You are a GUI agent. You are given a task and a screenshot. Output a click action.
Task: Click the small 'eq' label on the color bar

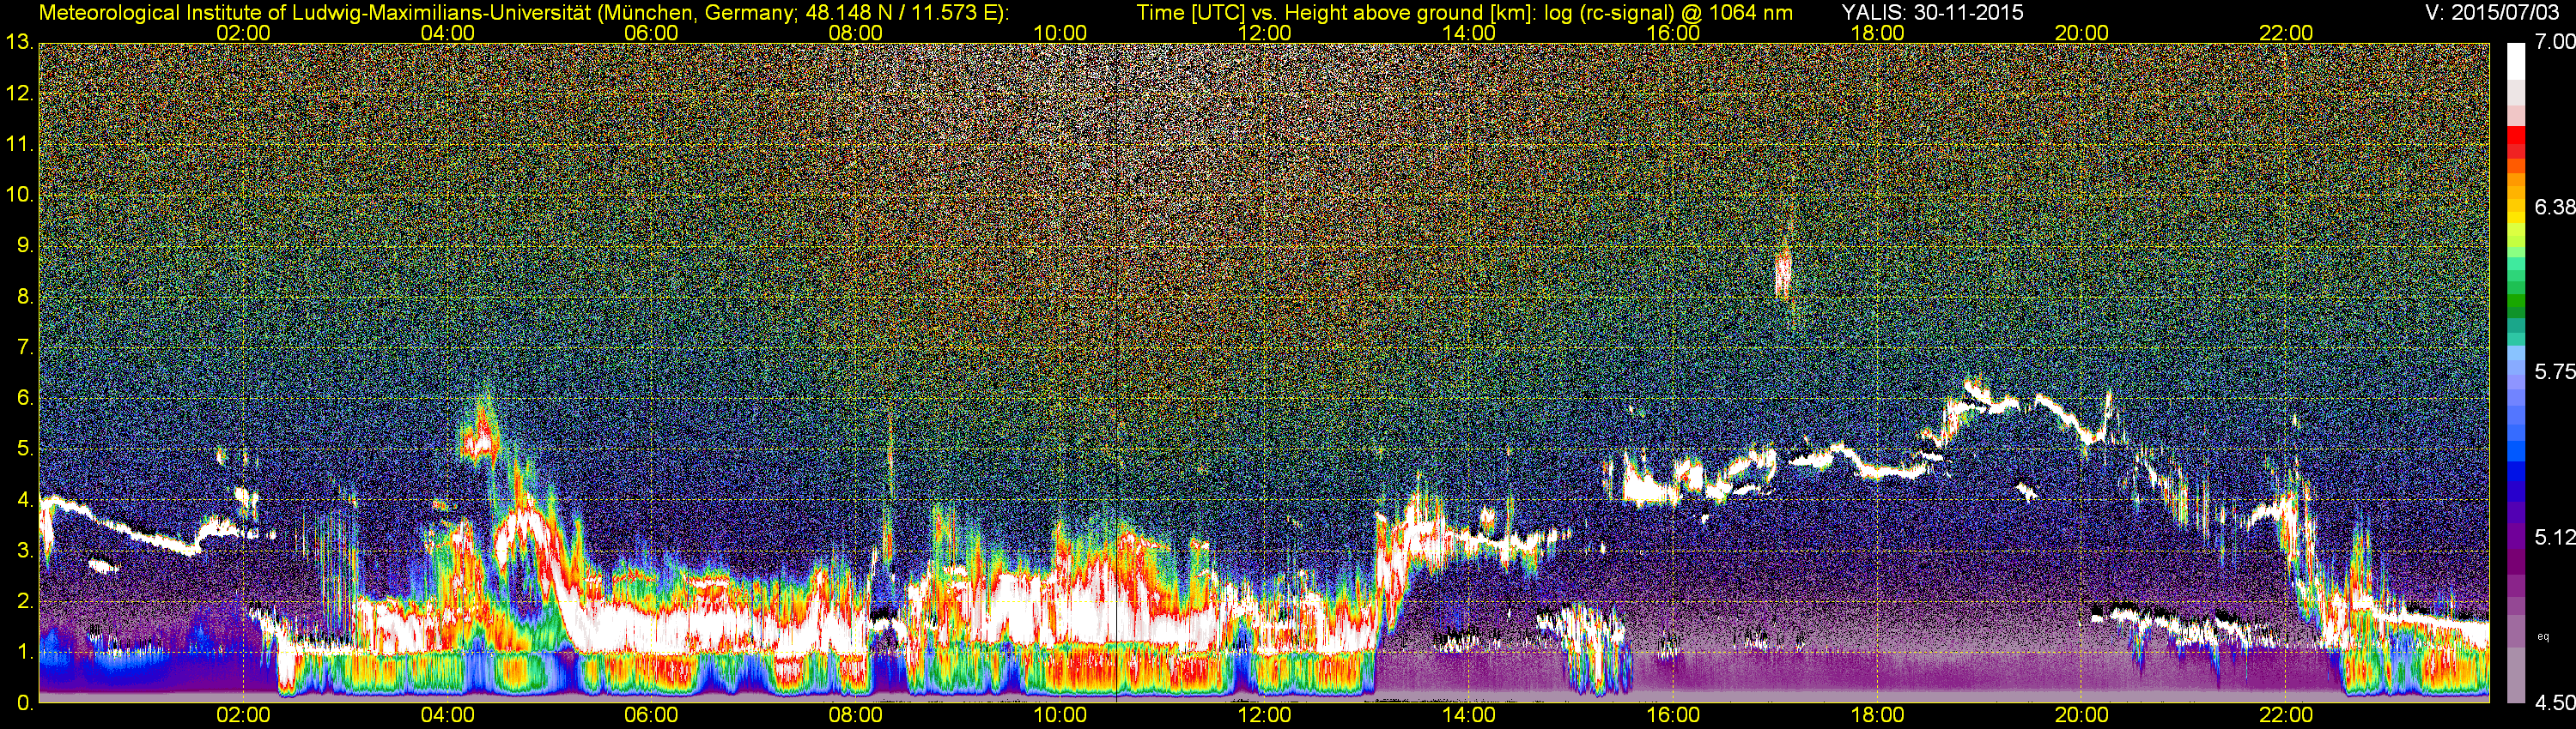click(2544, 636)
